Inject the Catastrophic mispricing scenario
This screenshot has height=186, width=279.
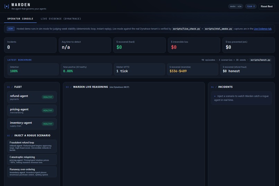pos(32,160)
